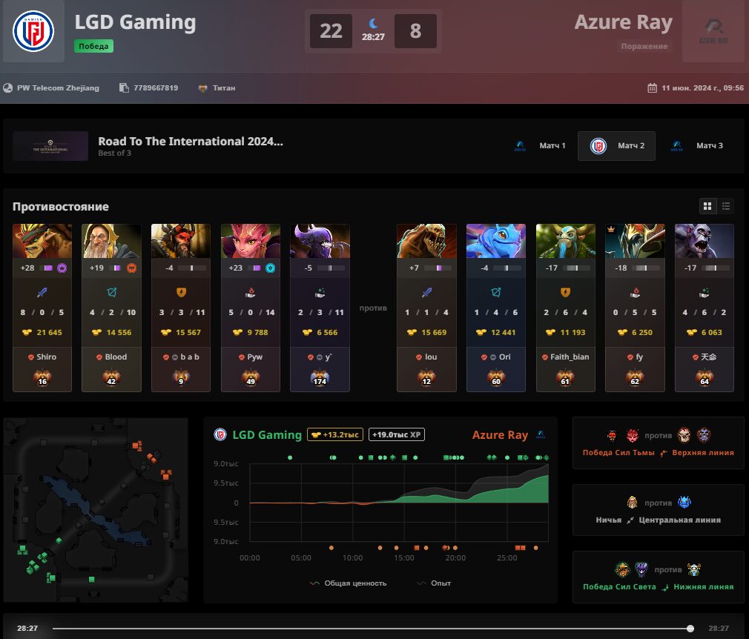
Task: Click the Shiro player hero portrait
Action: [42, 241]
